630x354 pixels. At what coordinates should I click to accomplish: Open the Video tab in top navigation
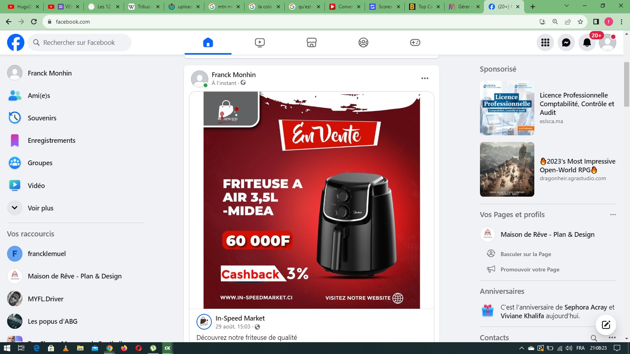point(259,42)
